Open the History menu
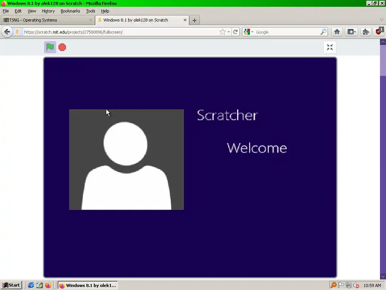 click(x=48, y=11)
